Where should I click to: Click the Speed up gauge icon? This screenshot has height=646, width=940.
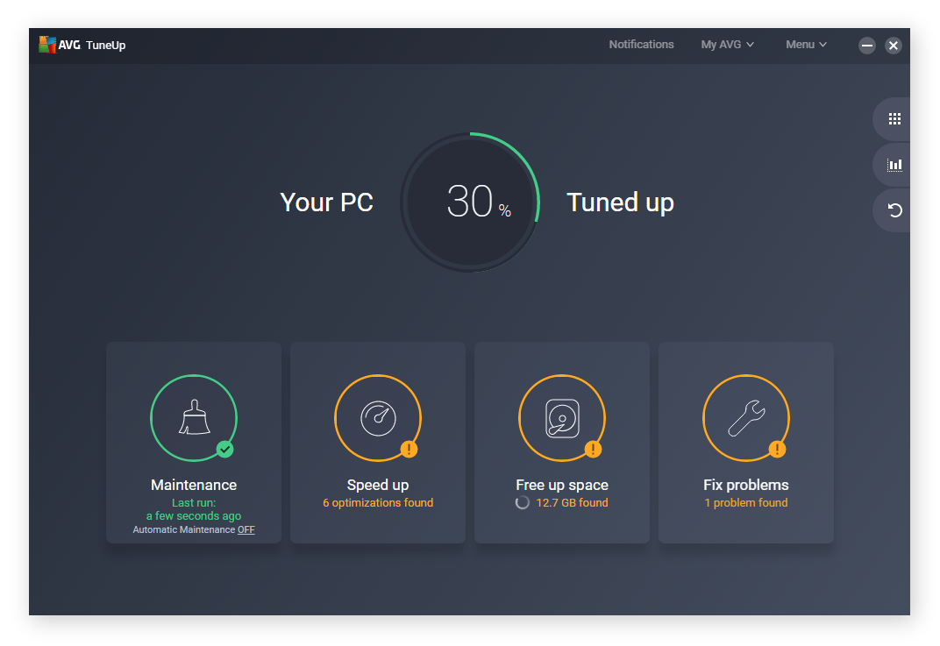point(377,417)
